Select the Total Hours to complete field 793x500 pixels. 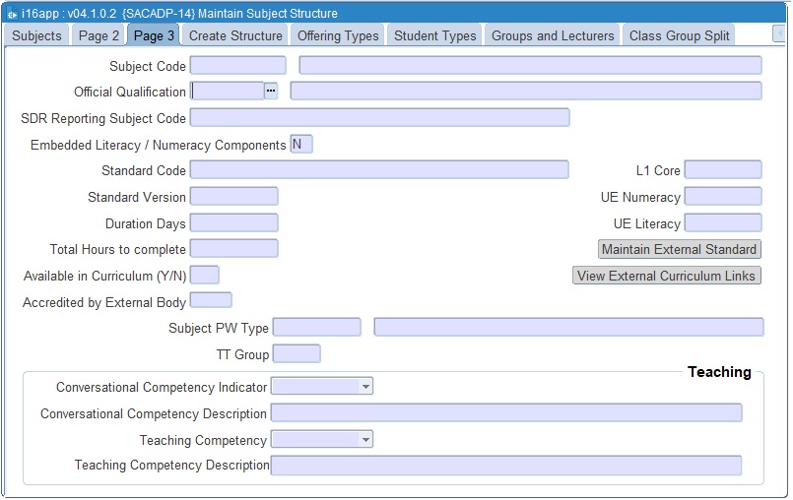point(233,249)
